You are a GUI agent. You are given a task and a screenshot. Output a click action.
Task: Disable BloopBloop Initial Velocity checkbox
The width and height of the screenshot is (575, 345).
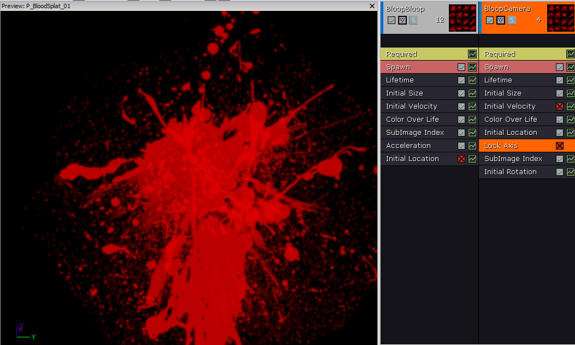(461, 106)
